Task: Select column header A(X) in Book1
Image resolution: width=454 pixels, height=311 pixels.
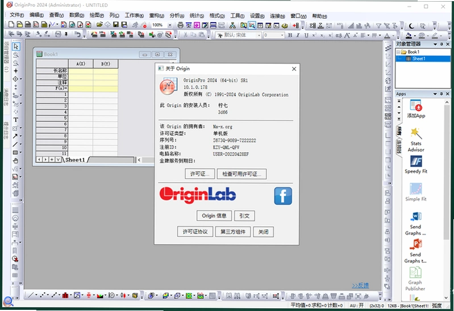Action: [81, 64]
